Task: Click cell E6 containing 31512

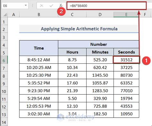Action: click(126, 60)
